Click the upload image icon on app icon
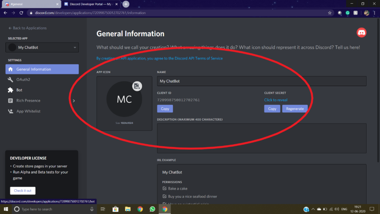 point(137,86)
